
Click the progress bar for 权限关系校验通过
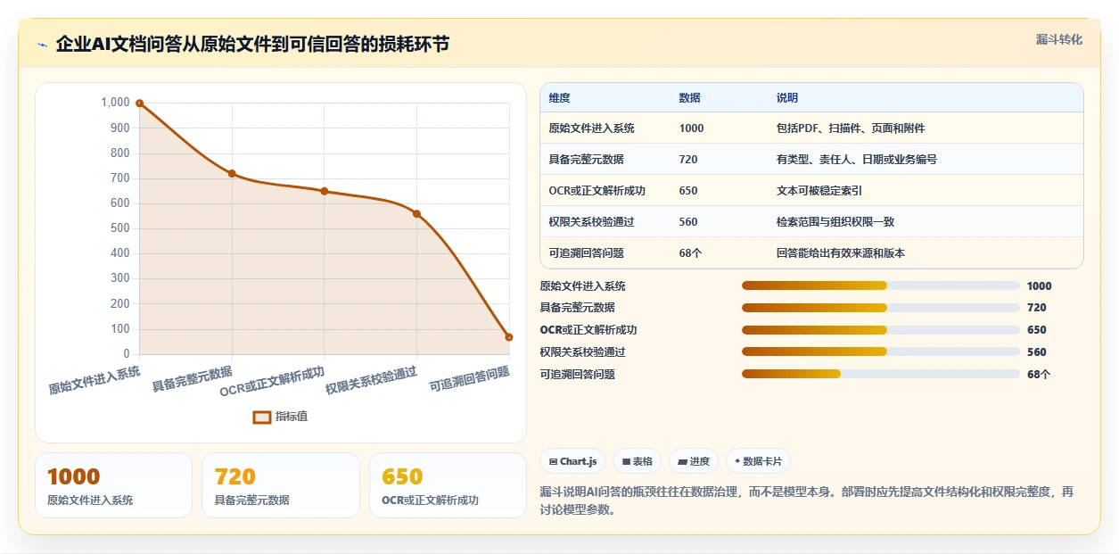(x=880, y=351)
